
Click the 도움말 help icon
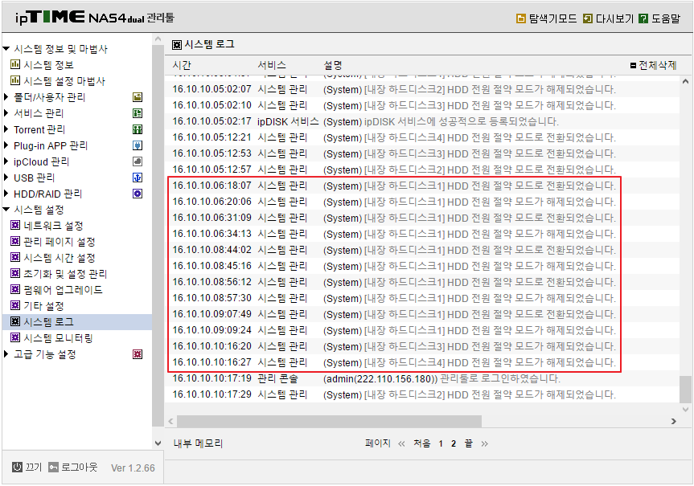(x=643, y=18)
